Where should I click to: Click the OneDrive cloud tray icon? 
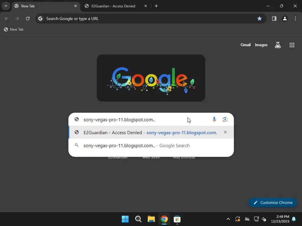point(247,219)
